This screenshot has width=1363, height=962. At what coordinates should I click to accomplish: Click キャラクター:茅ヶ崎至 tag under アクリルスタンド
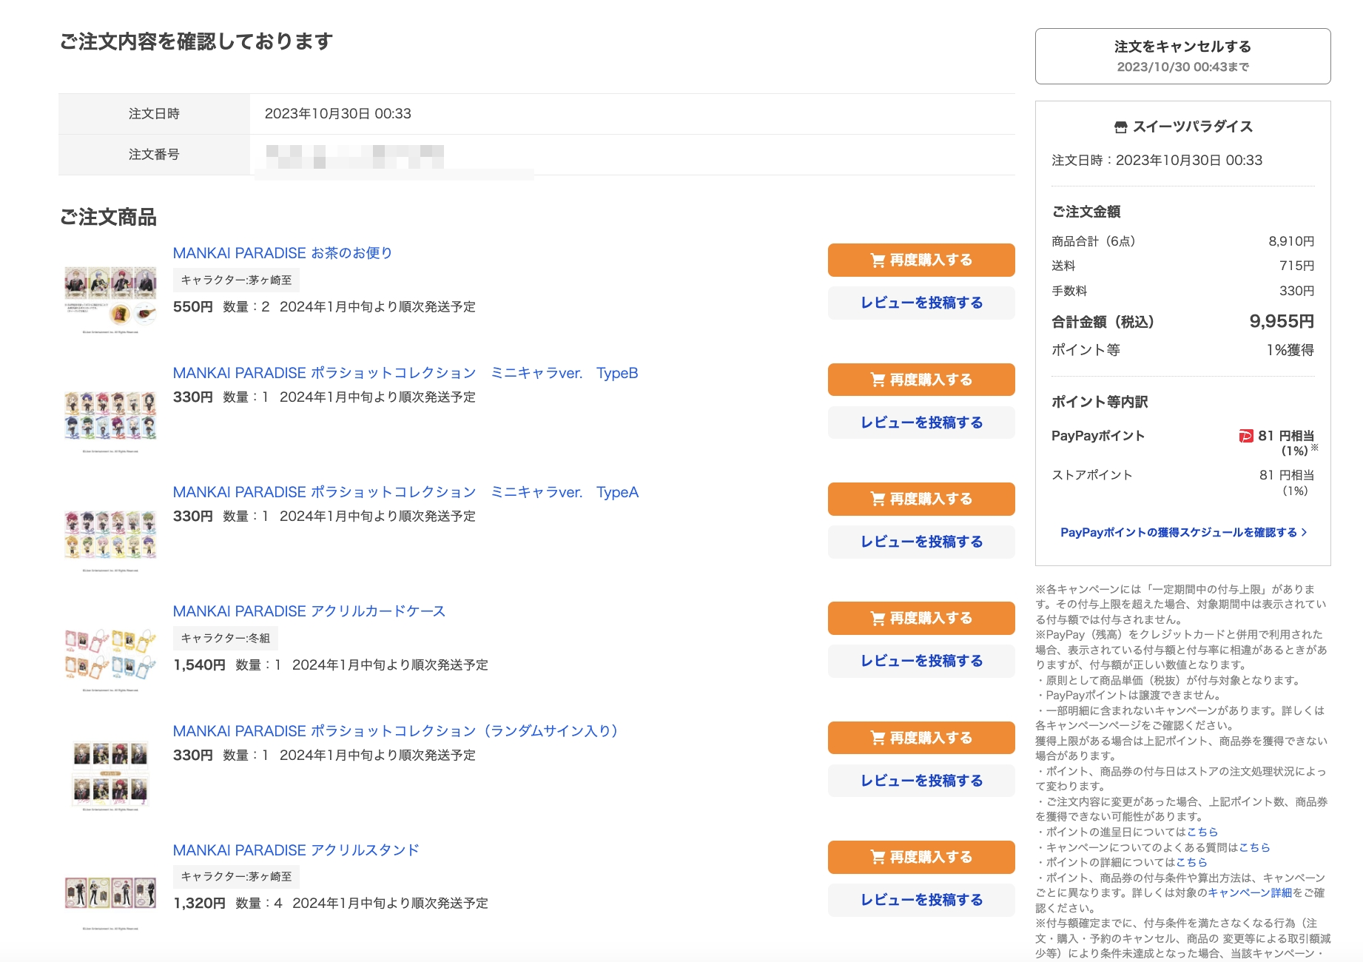tap(237, 877)
